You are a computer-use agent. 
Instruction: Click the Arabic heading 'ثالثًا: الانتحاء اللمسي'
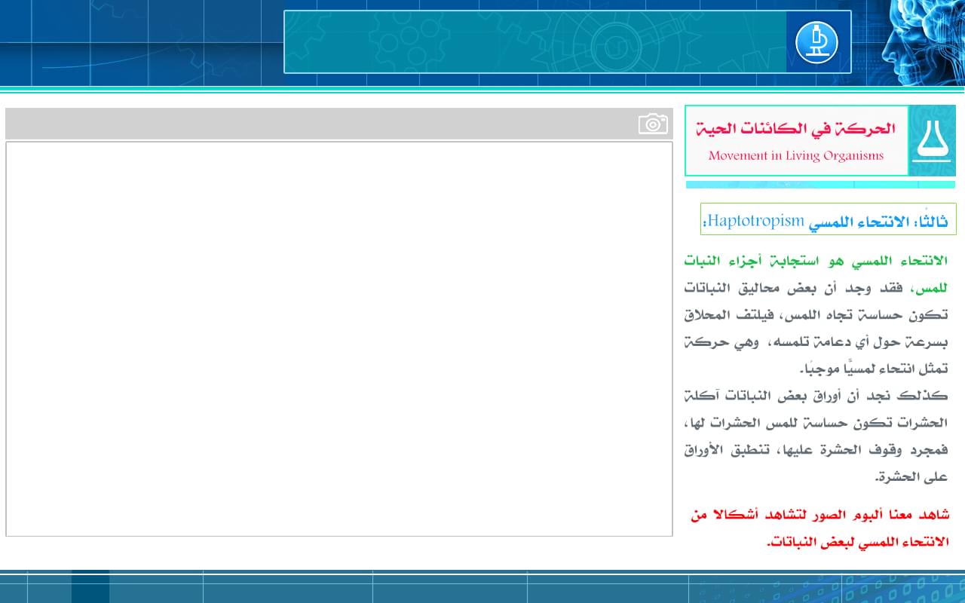pyautogui.click(x=878, y=222)
